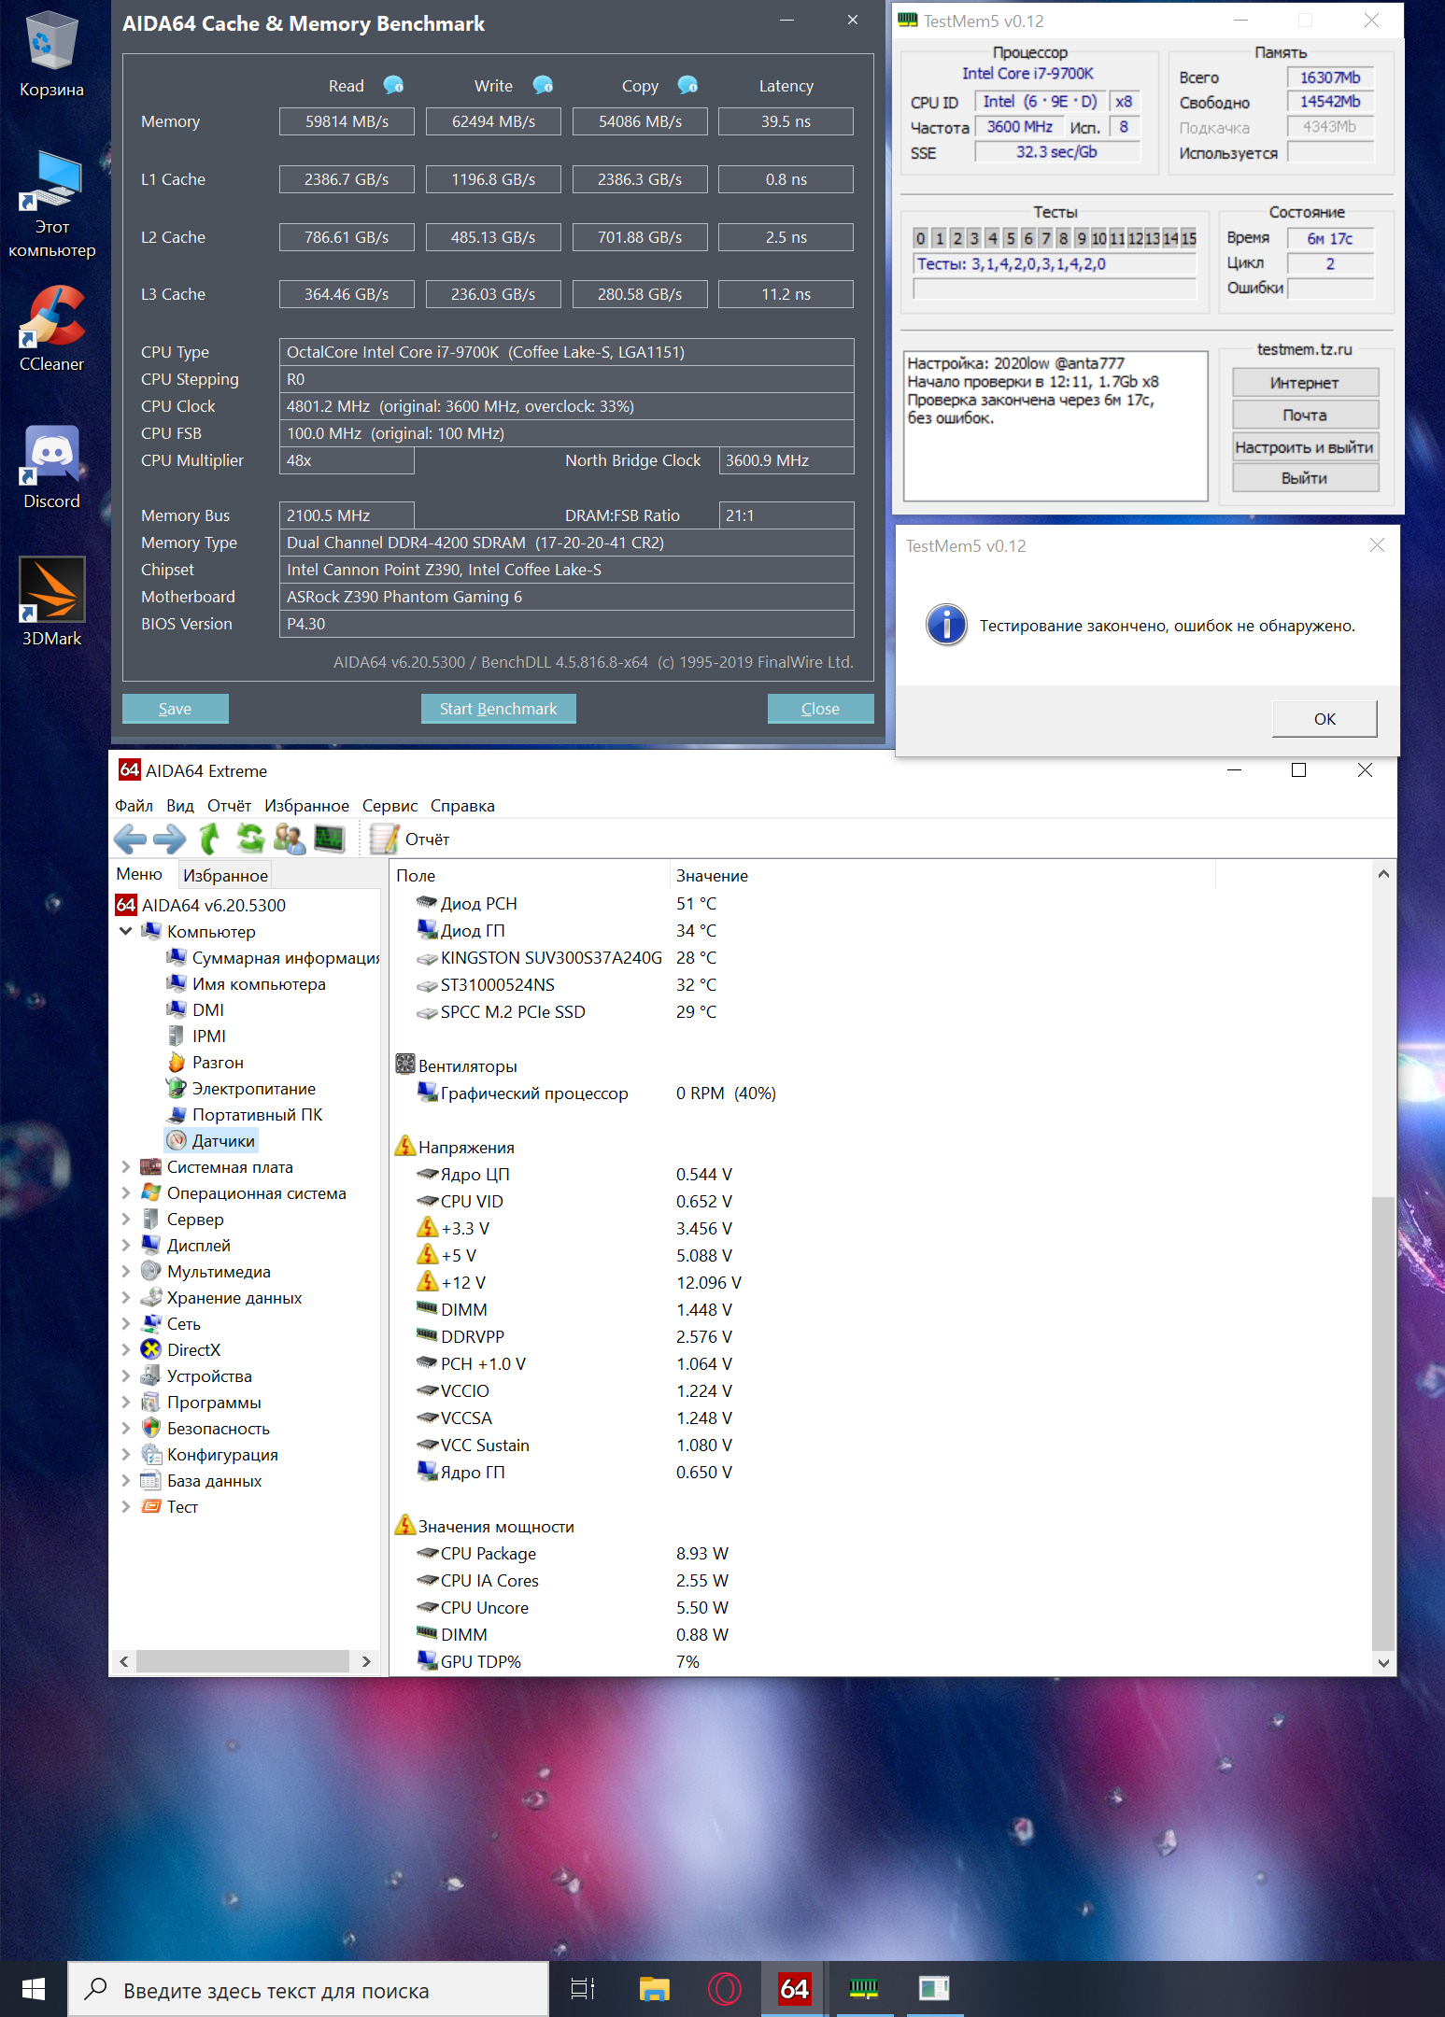Open the Этот компьютер desktop icon

pos(51,205)
